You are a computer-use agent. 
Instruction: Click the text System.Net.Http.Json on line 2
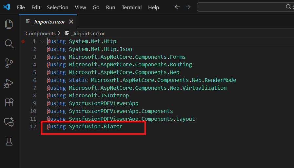[101, 49]
